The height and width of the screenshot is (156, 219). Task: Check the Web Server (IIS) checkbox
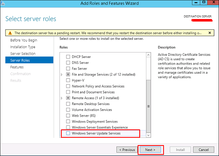tap(68, 116)
